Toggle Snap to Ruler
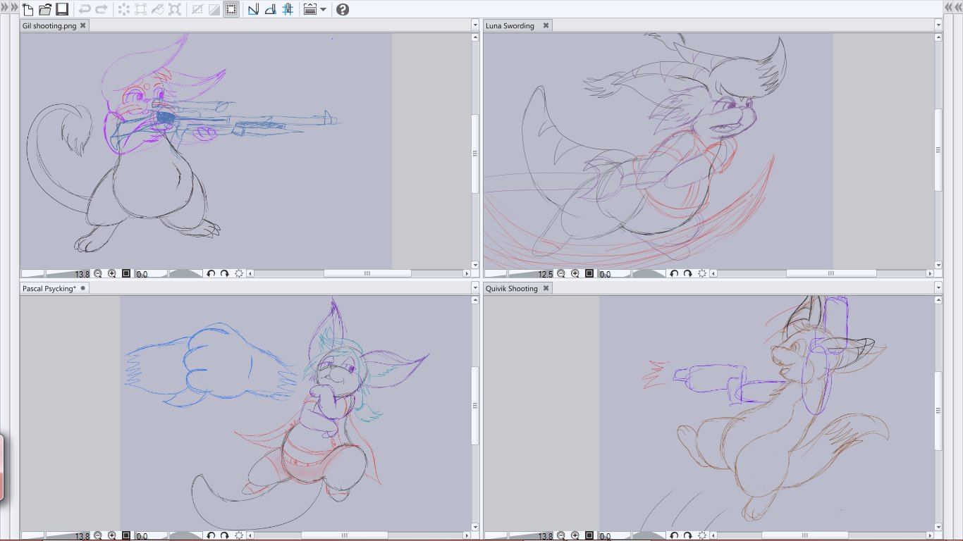The image size is (963, 541). [x=254, y=9]
